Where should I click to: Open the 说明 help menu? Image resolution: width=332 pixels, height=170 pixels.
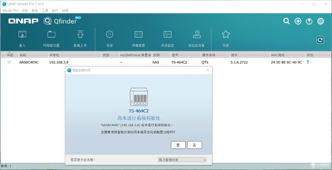[65, 10]
